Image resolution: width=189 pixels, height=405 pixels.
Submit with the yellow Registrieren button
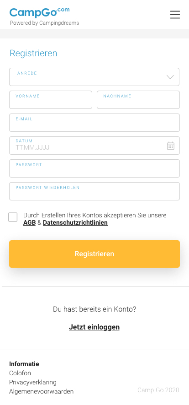tap(94, 254)
